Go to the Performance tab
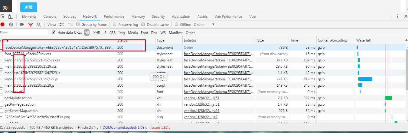This screenshot has height=133, width=408. pos(114,17)
